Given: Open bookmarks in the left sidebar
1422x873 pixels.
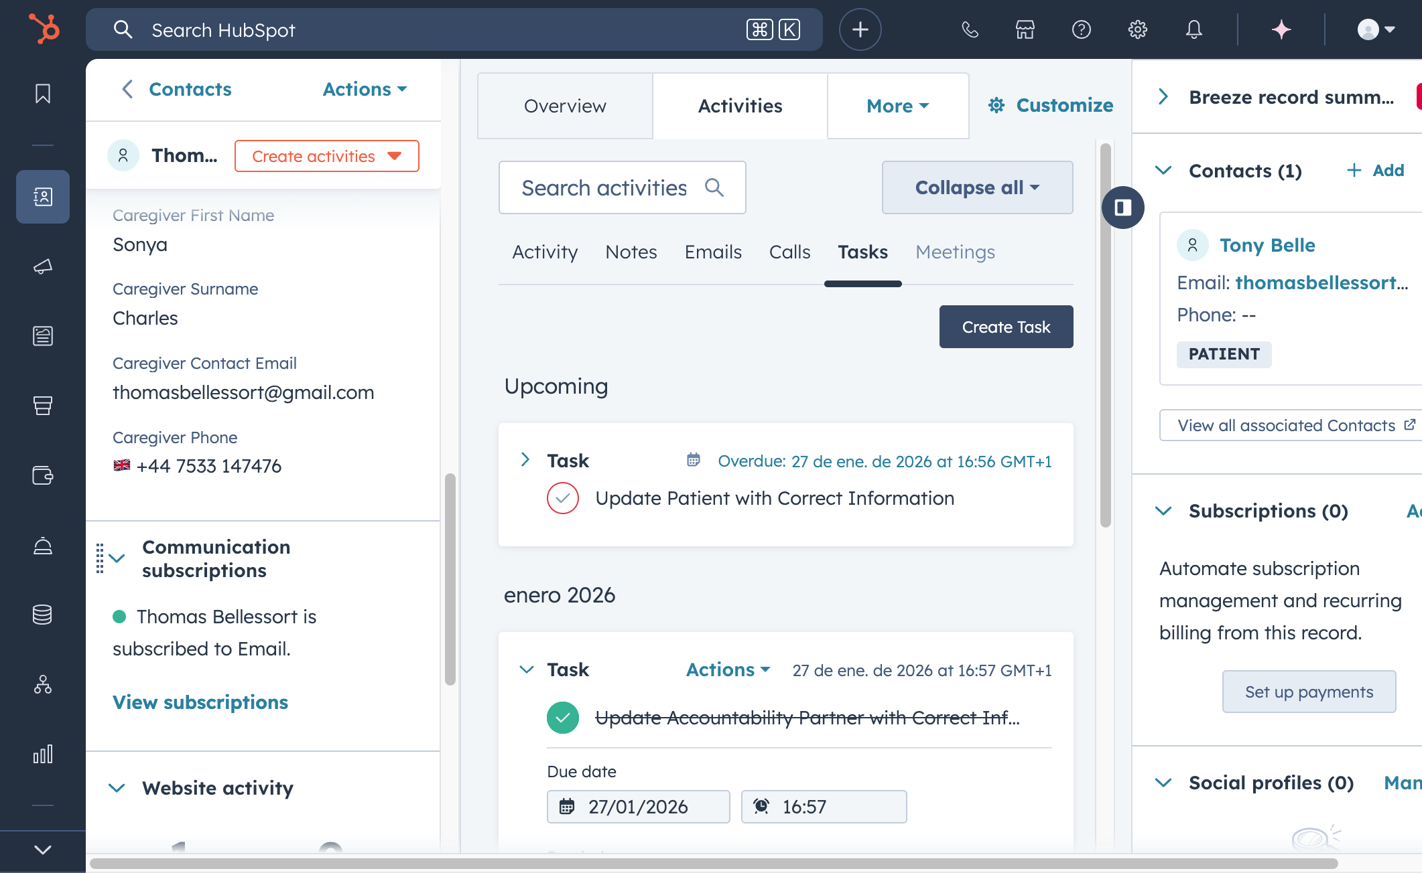Looking at the screenshot, I should [x=43, y=94].
